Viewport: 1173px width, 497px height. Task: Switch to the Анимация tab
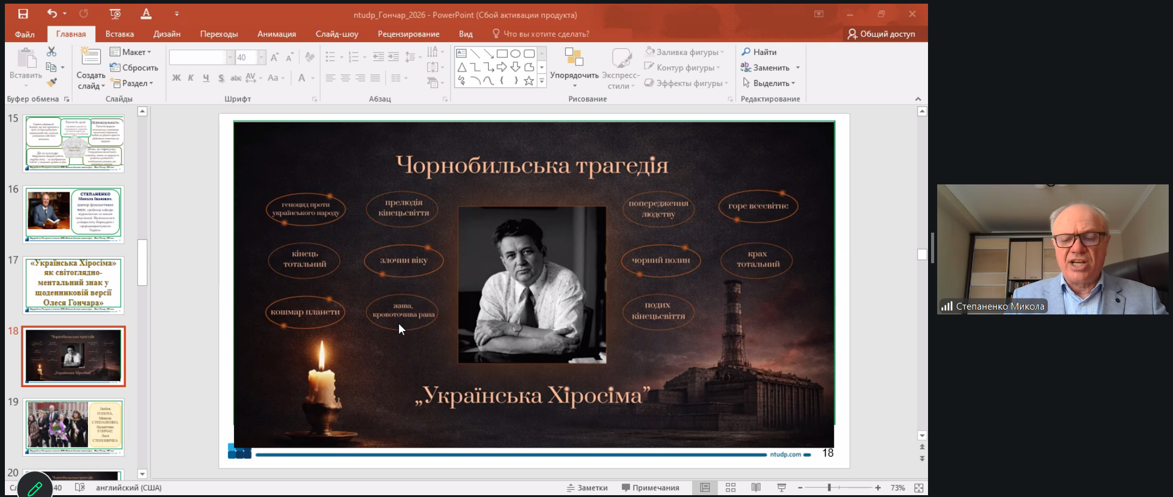click(276, 34)
